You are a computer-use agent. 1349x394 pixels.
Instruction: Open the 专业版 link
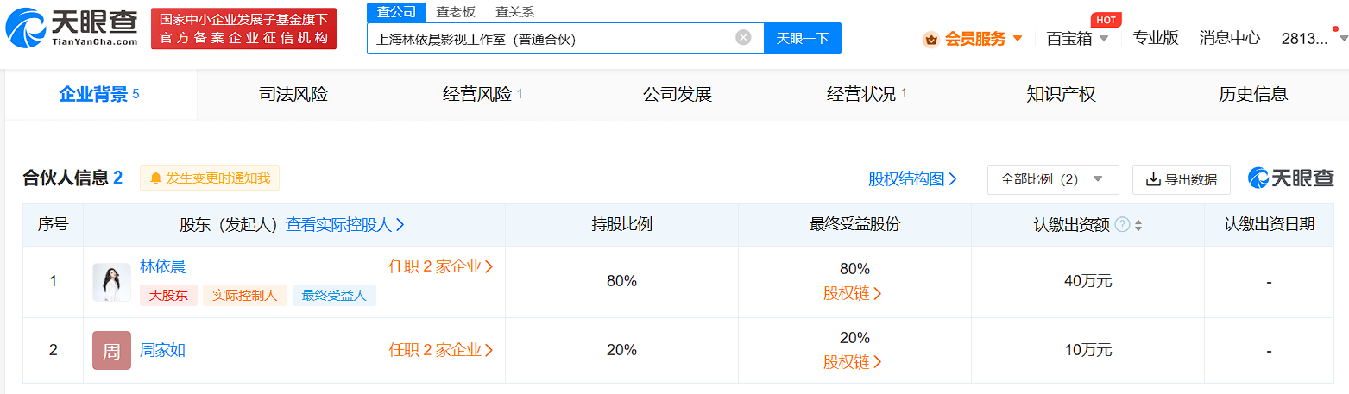[x=1156, y=38]
